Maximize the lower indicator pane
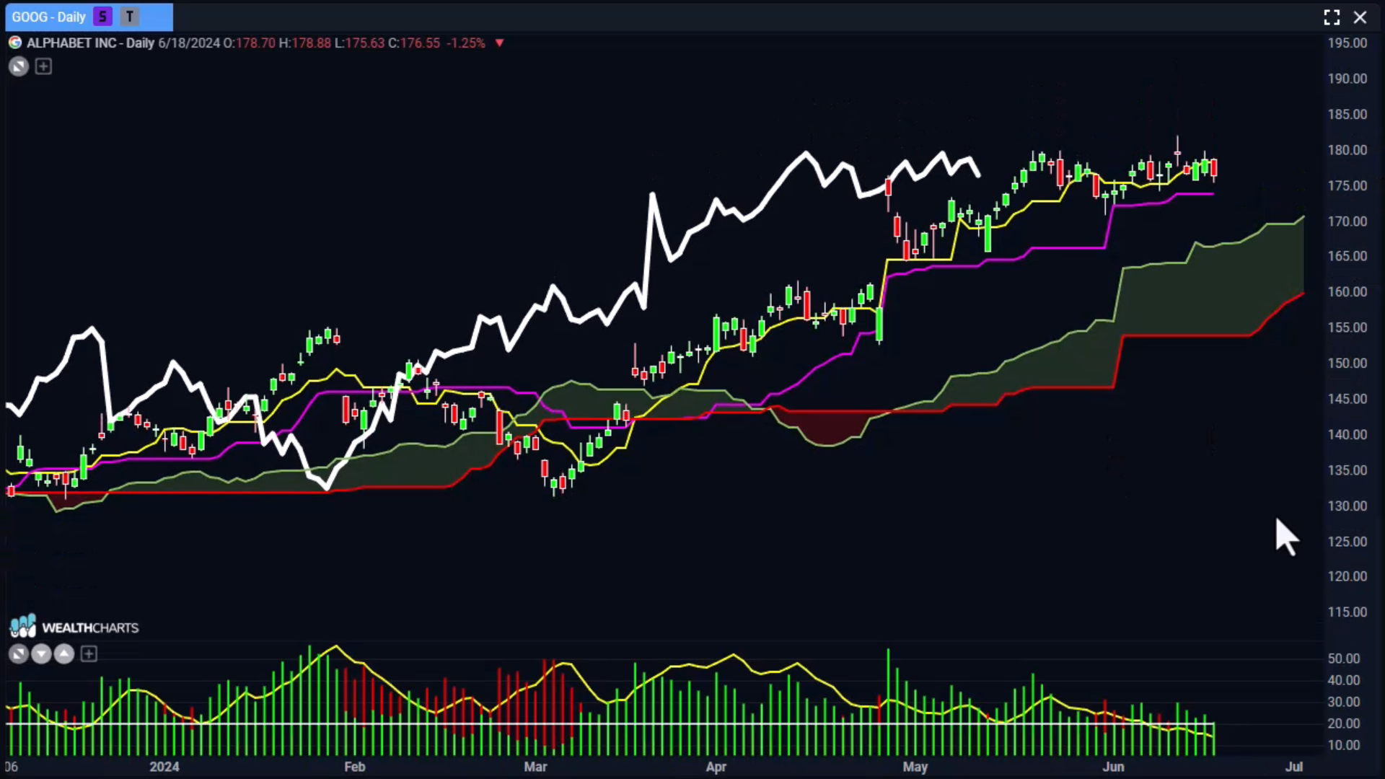 pyautogui.click(x=19, y=654)
